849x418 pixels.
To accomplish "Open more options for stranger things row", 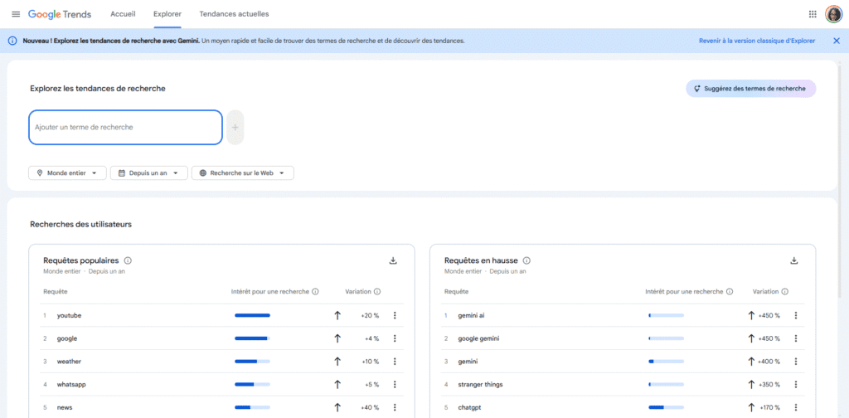I will point(795,385).
